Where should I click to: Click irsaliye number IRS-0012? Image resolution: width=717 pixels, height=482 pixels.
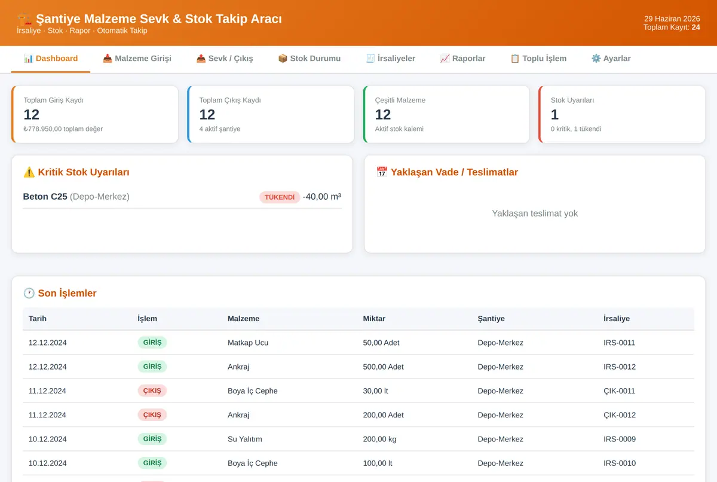[x=620, y=367]
